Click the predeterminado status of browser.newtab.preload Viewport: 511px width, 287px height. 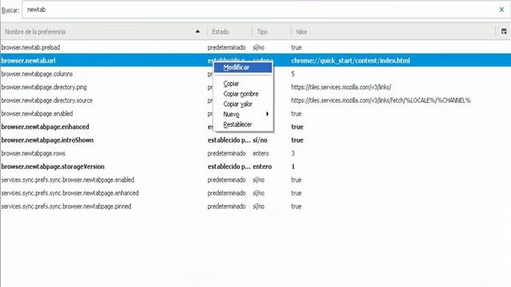[x=227, y=48]
